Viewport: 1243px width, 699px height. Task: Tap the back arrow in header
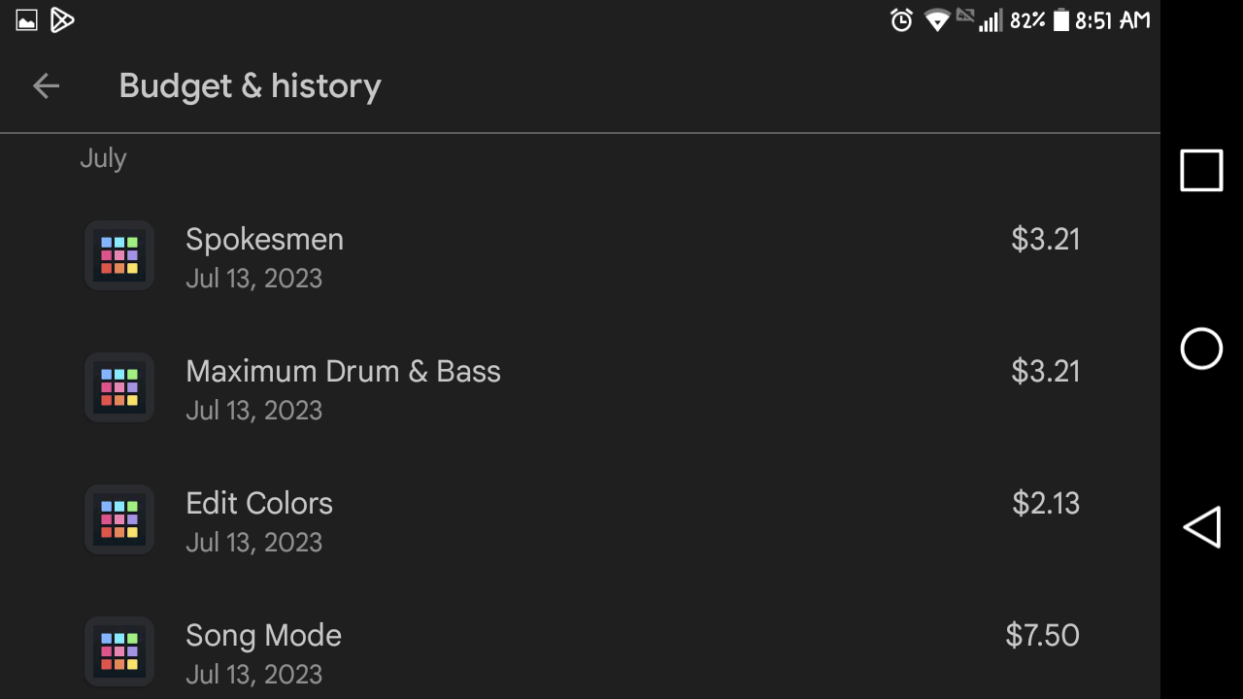pos(46,86)
